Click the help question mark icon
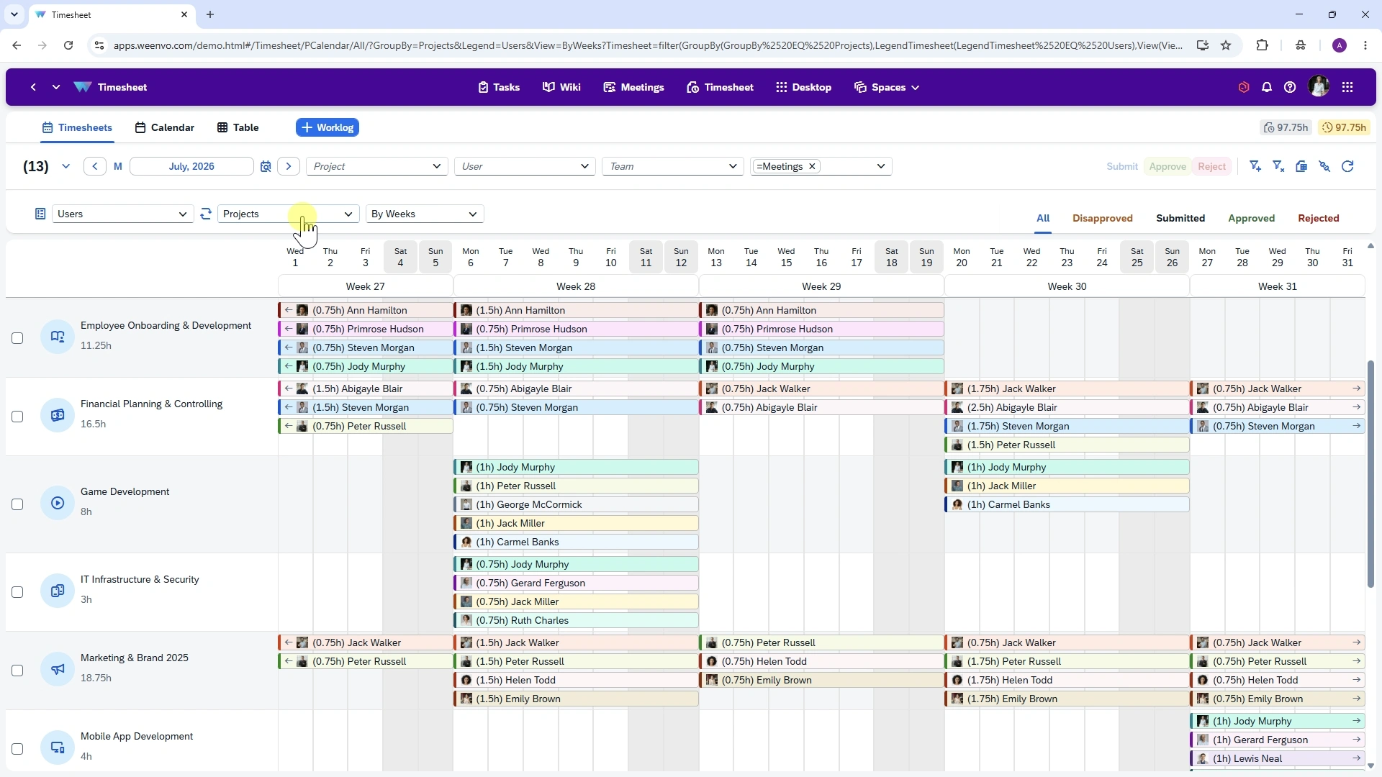Image resolution: width=1382 pixels, height=777 pixels. (x=1290, y=87)
